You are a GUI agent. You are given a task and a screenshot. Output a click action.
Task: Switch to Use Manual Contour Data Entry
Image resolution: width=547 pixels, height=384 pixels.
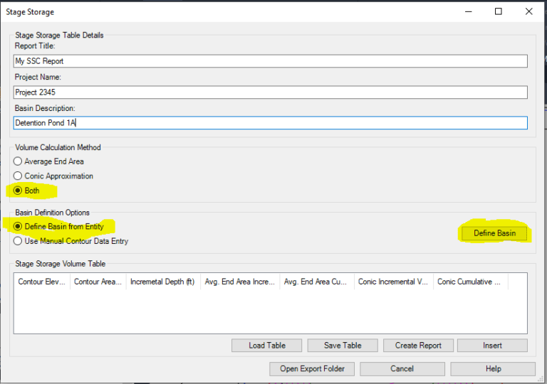19,241
